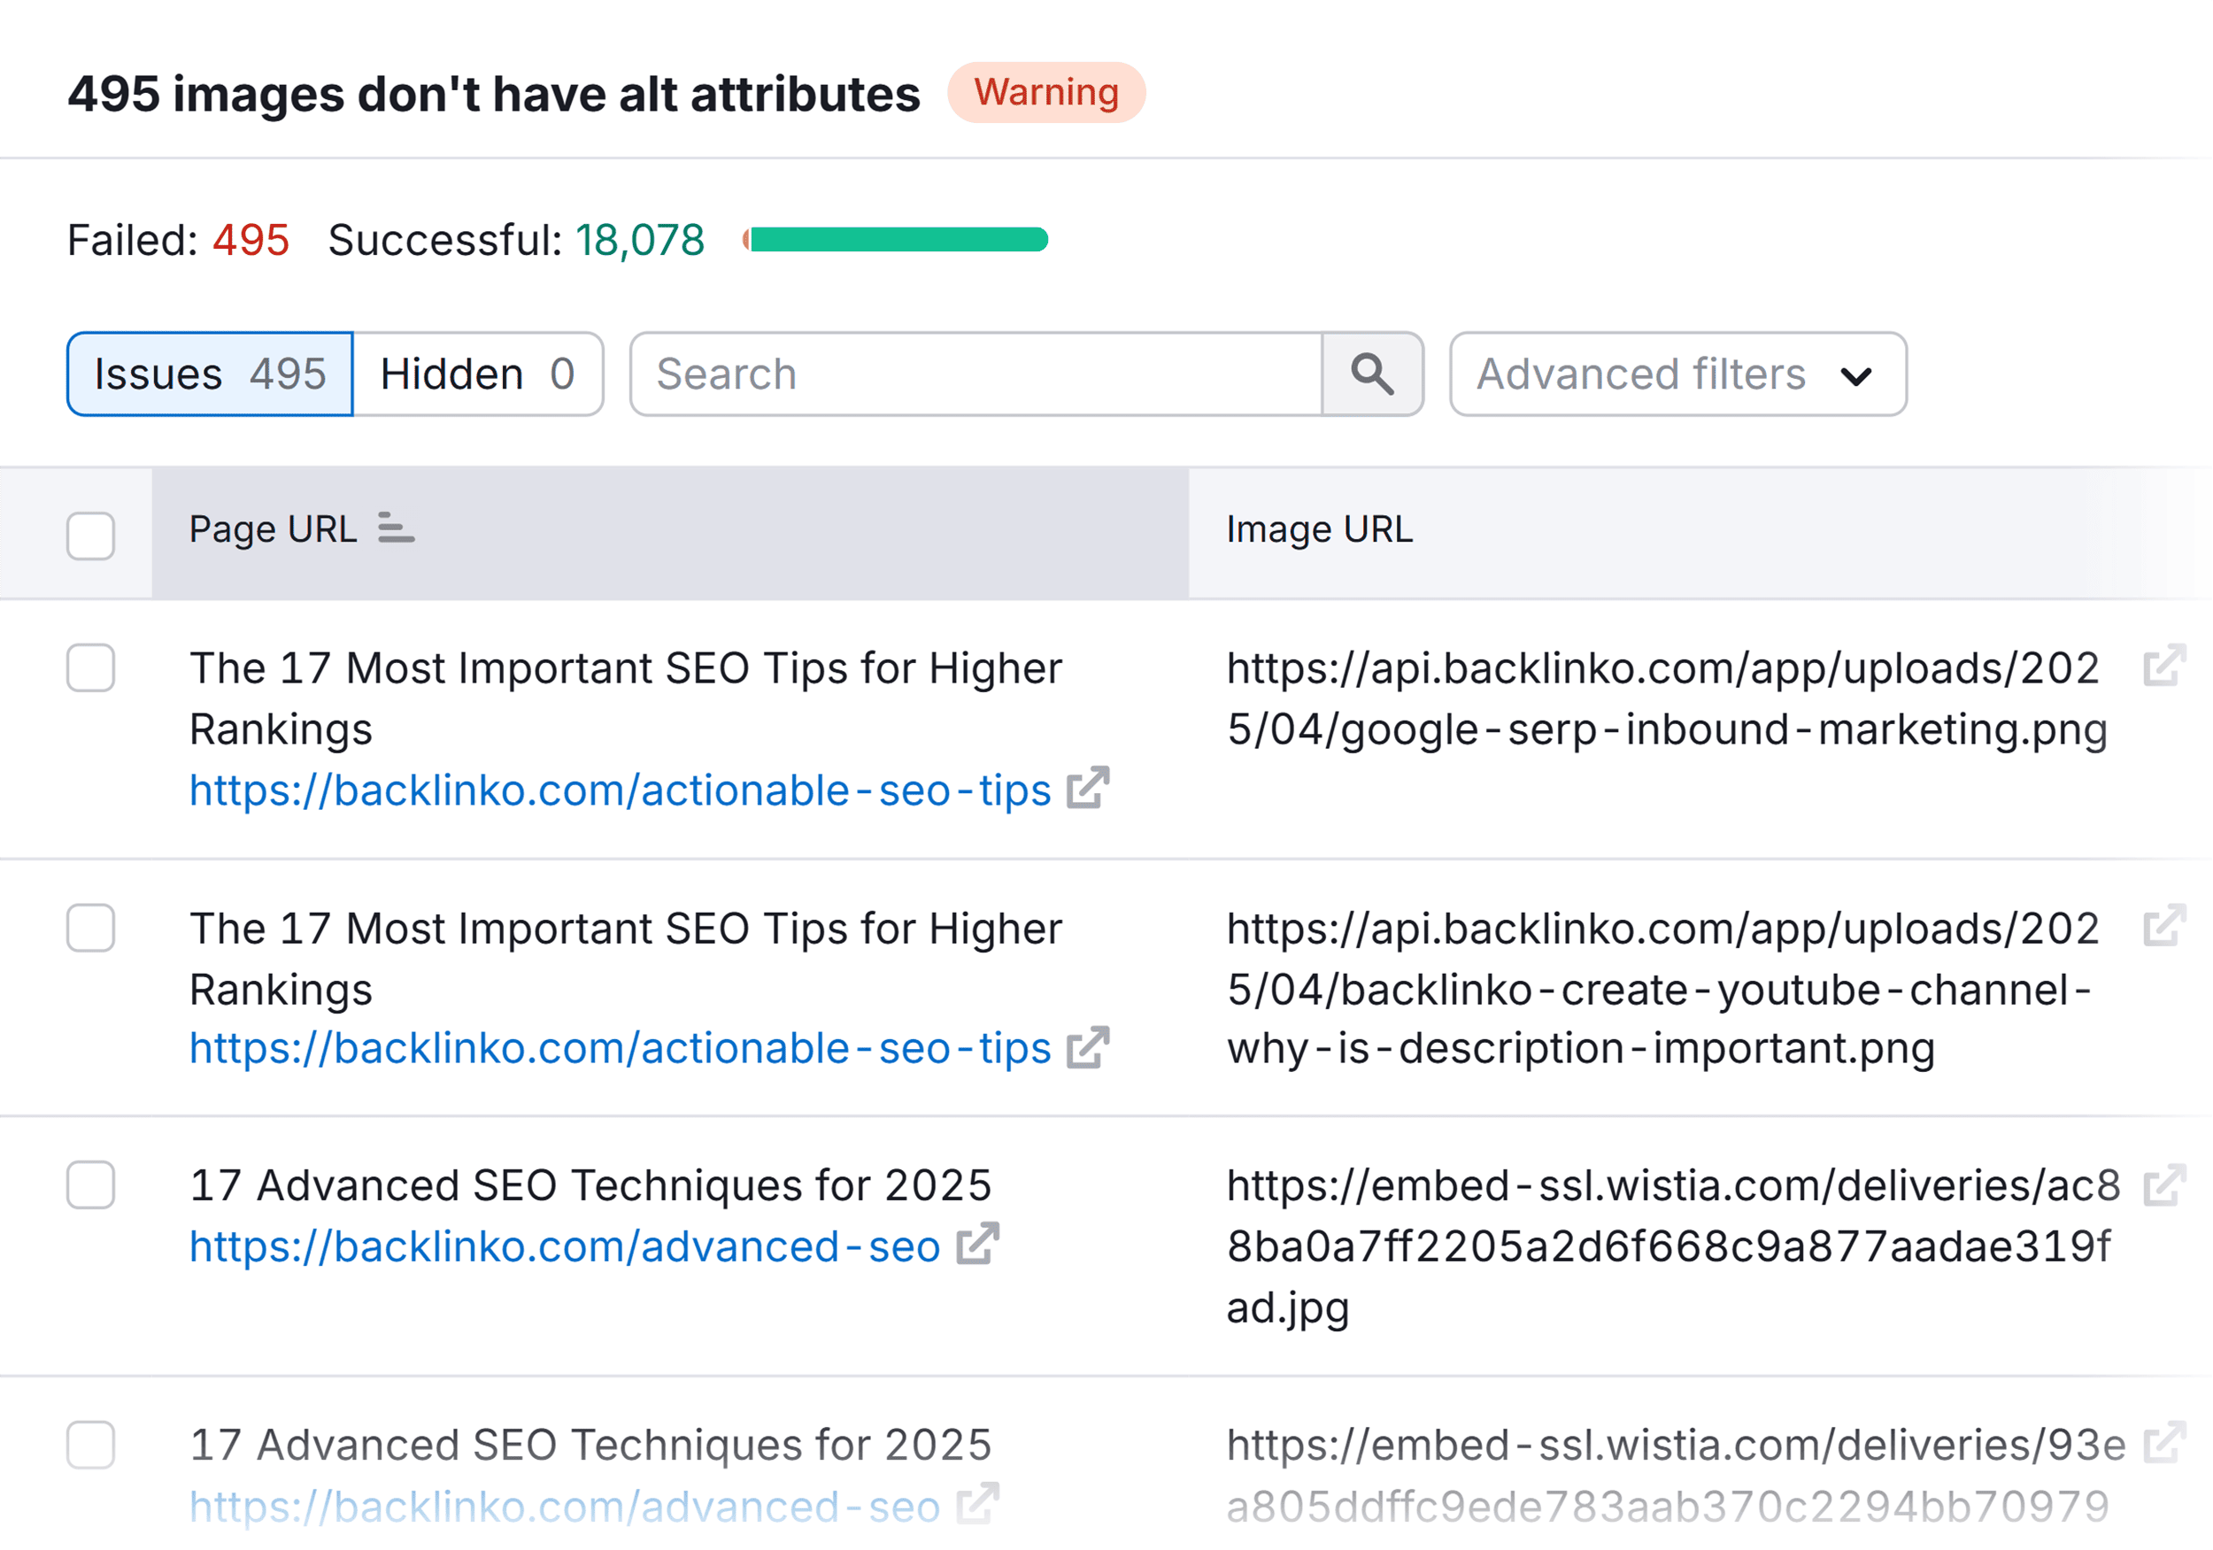Focus the Search input field
The width and height of the screenshot is (2213, 1550).
(x=975, y=374)
